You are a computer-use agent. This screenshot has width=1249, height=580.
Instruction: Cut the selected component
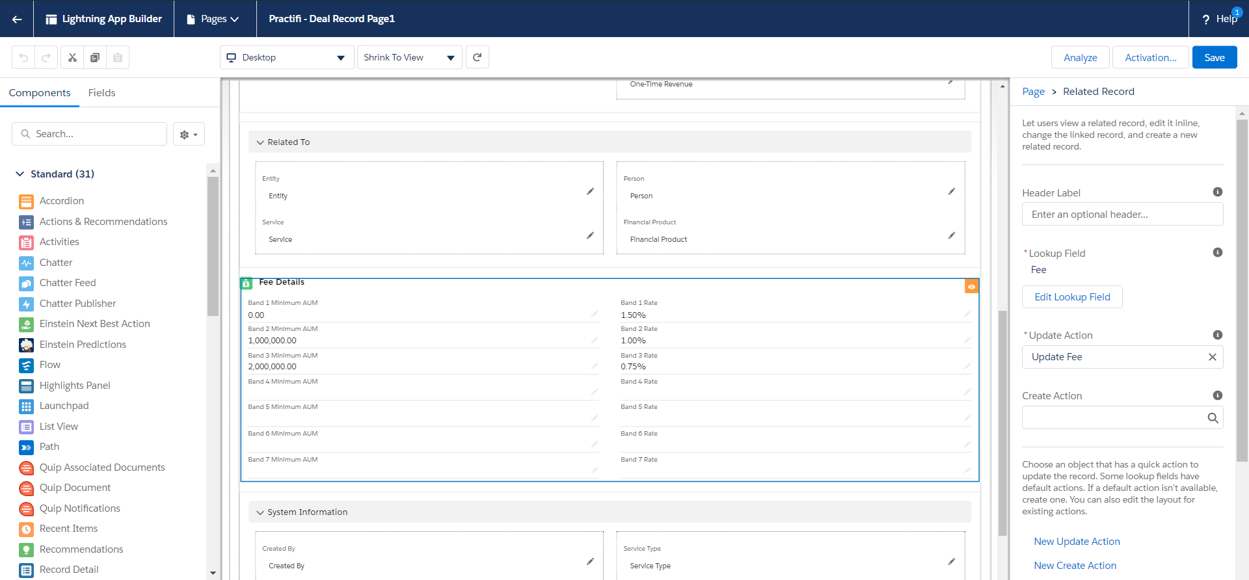[x=72, y=57]
